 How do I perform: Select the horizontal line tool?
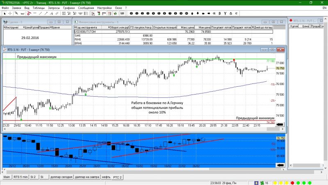[35, 13]
